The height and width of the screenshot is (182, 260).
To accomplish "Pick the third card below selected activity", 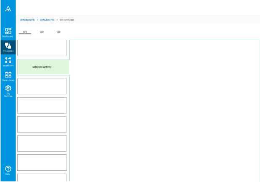I will pos(42,124).
